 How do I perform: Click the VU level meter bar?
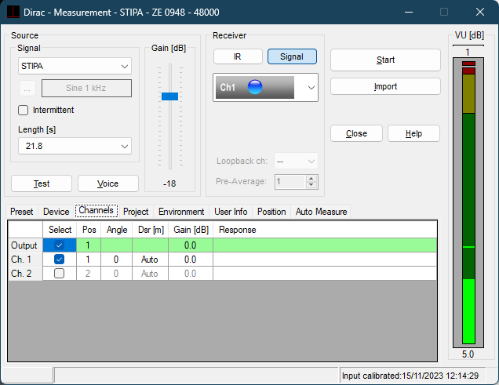[468, 204]
